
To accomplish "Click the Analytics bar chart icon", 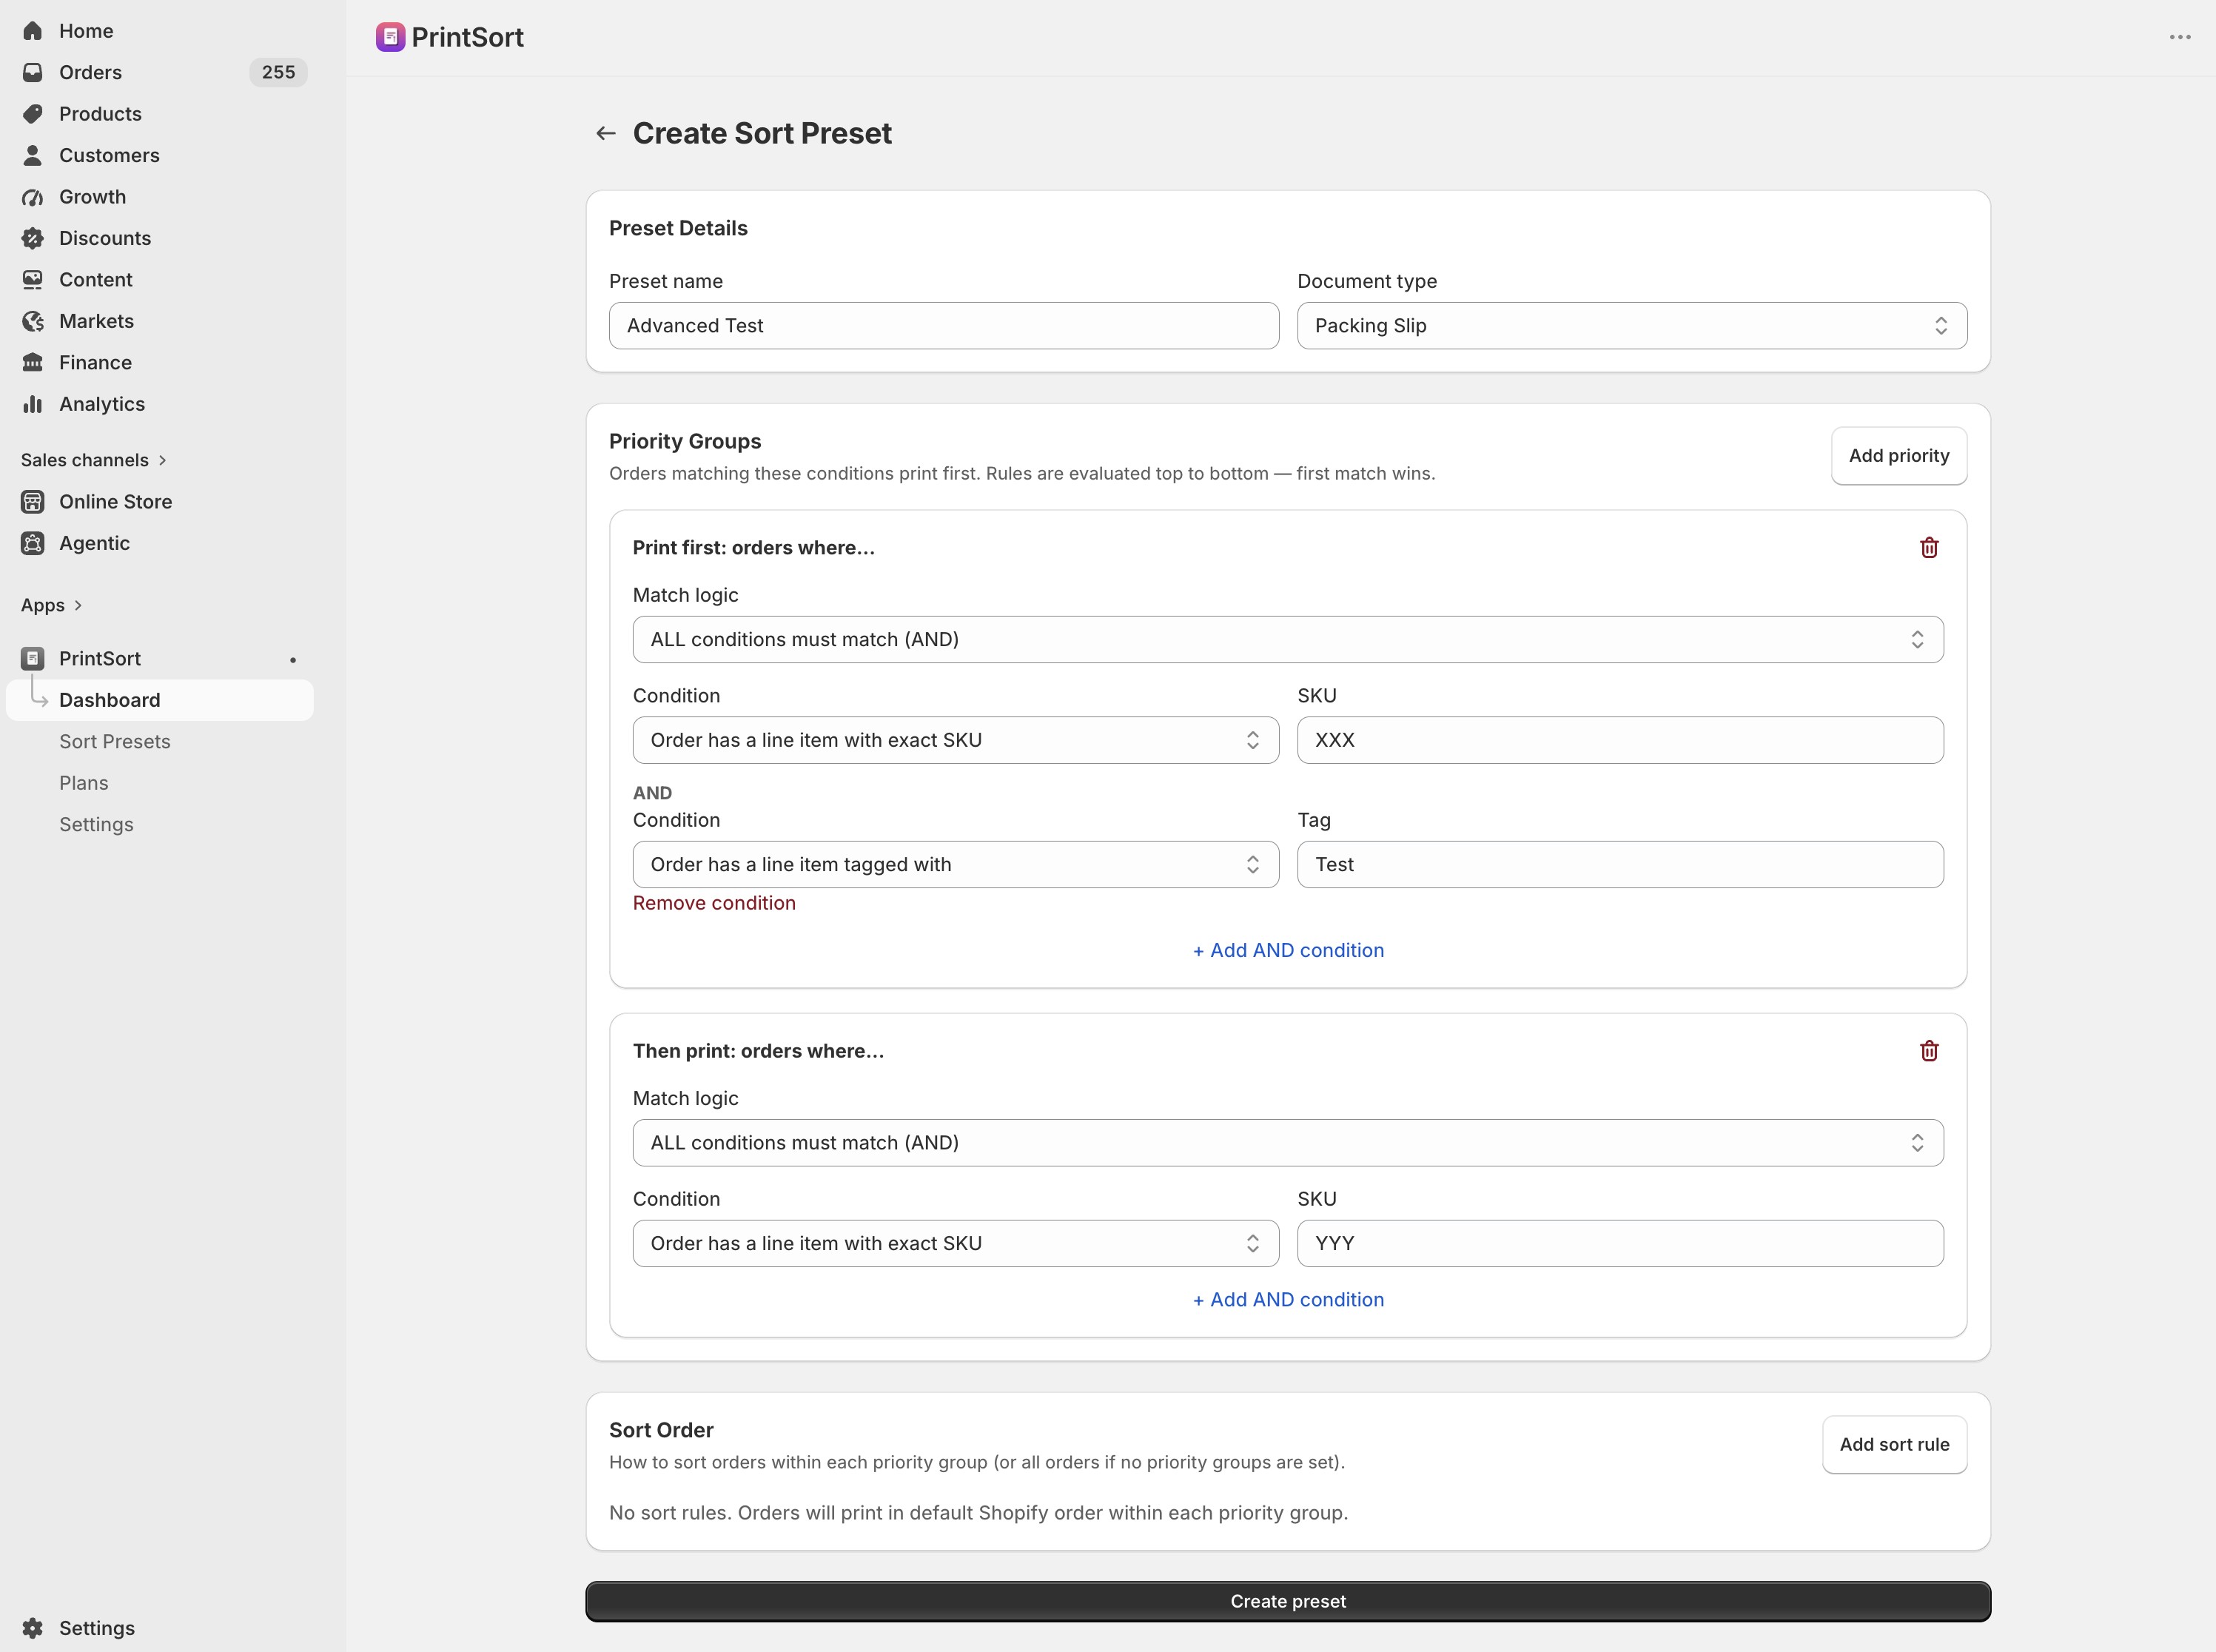I will coord(33,404).
